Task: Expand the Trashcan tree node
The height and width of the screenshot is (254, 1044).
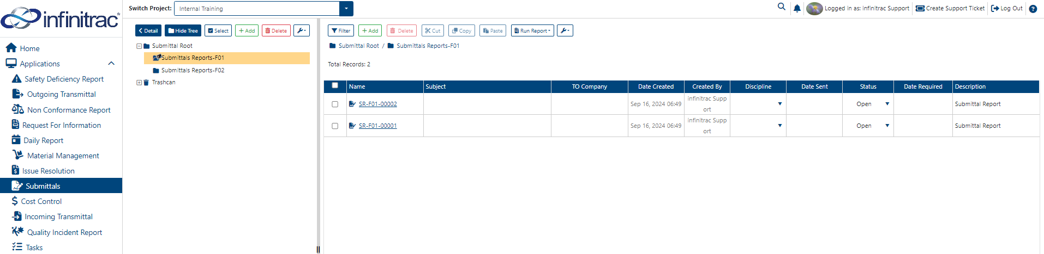Action: (139, 83)
